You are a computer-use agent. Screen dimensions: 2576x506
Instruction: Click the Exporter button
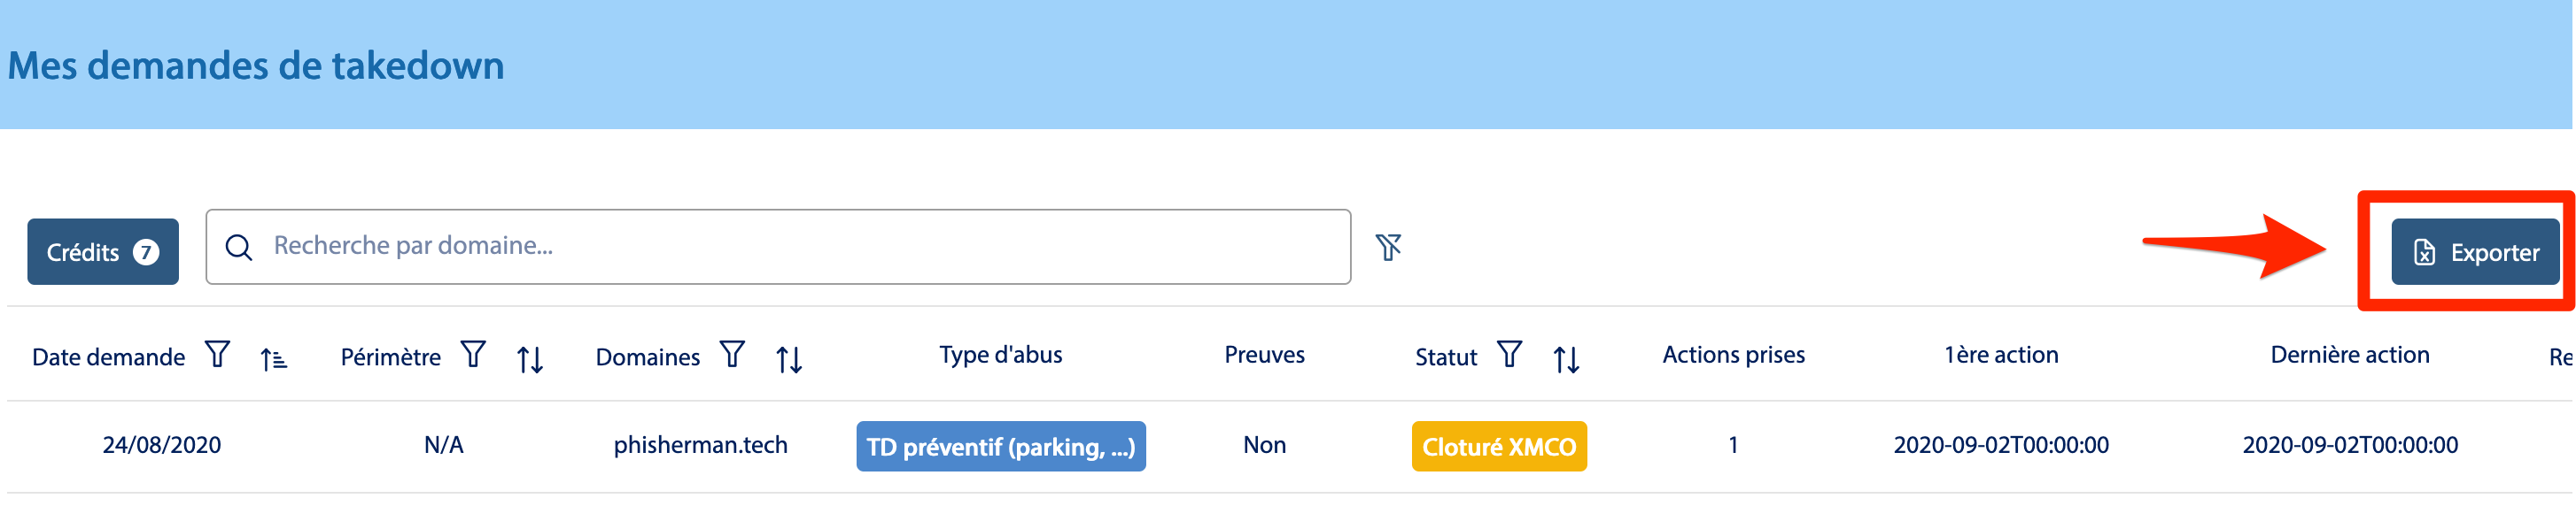2474,251
